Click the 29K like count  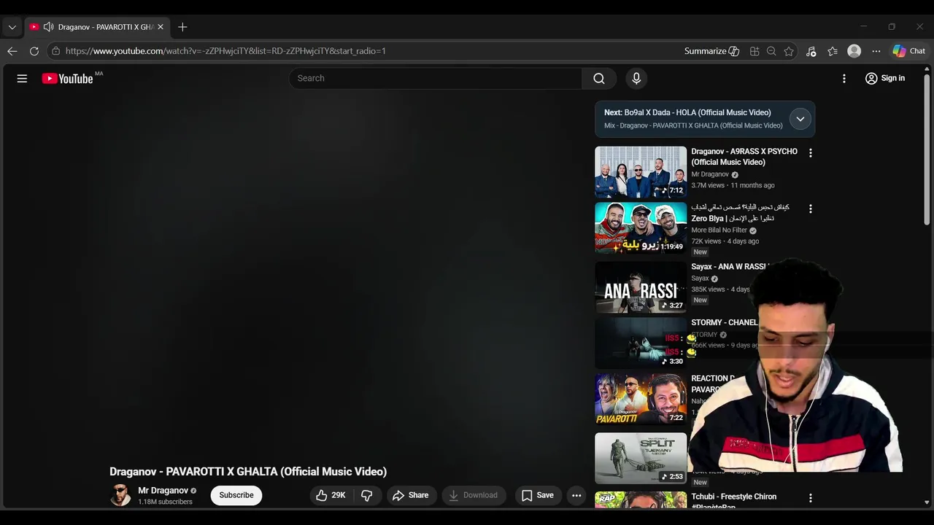point(339,495)
